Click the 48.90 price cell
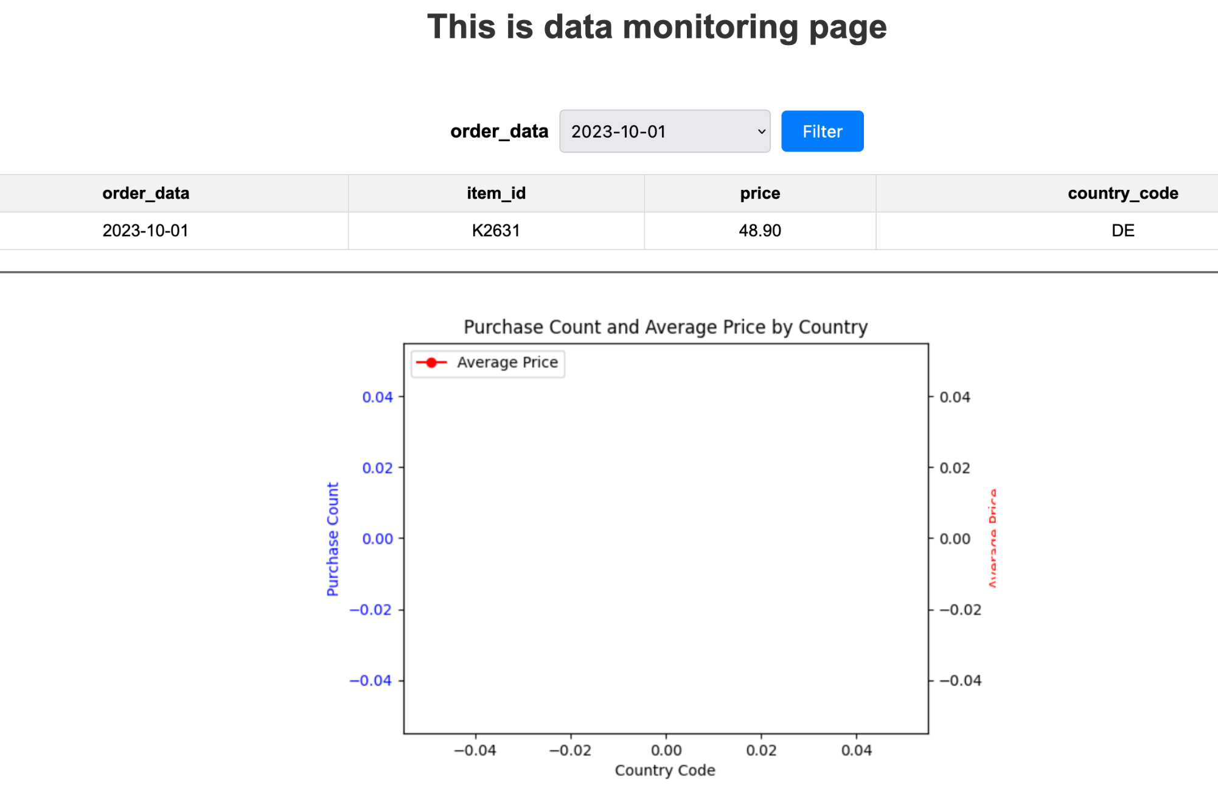This screenshot has height=799, width=1218. 760,231
